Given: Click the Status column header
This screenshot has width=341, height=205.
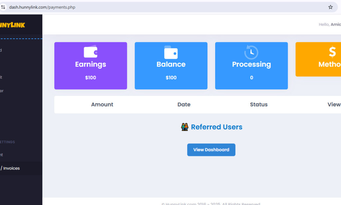Looking at the screenshot, I should coord(259,104).
